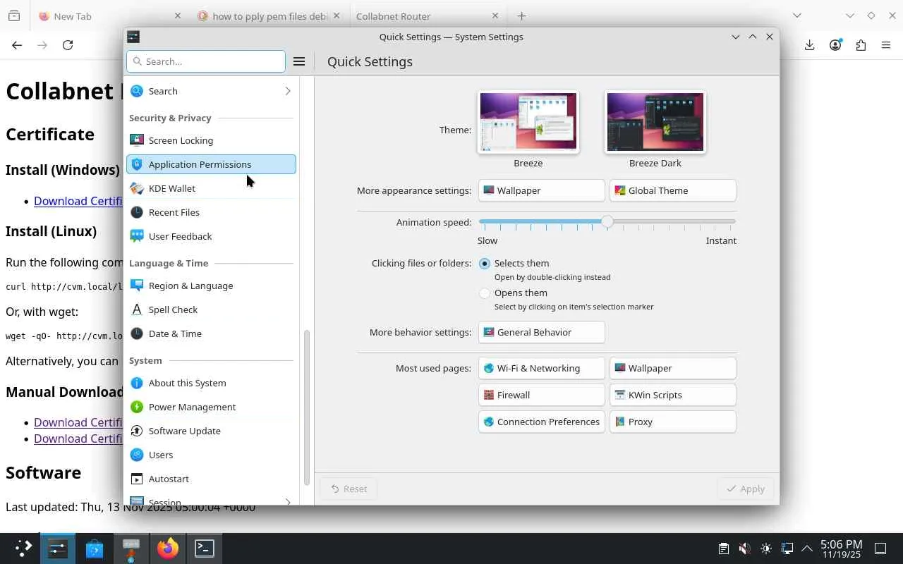
Task: Launch Discover from the taskbar
Action: click(95, 548)
